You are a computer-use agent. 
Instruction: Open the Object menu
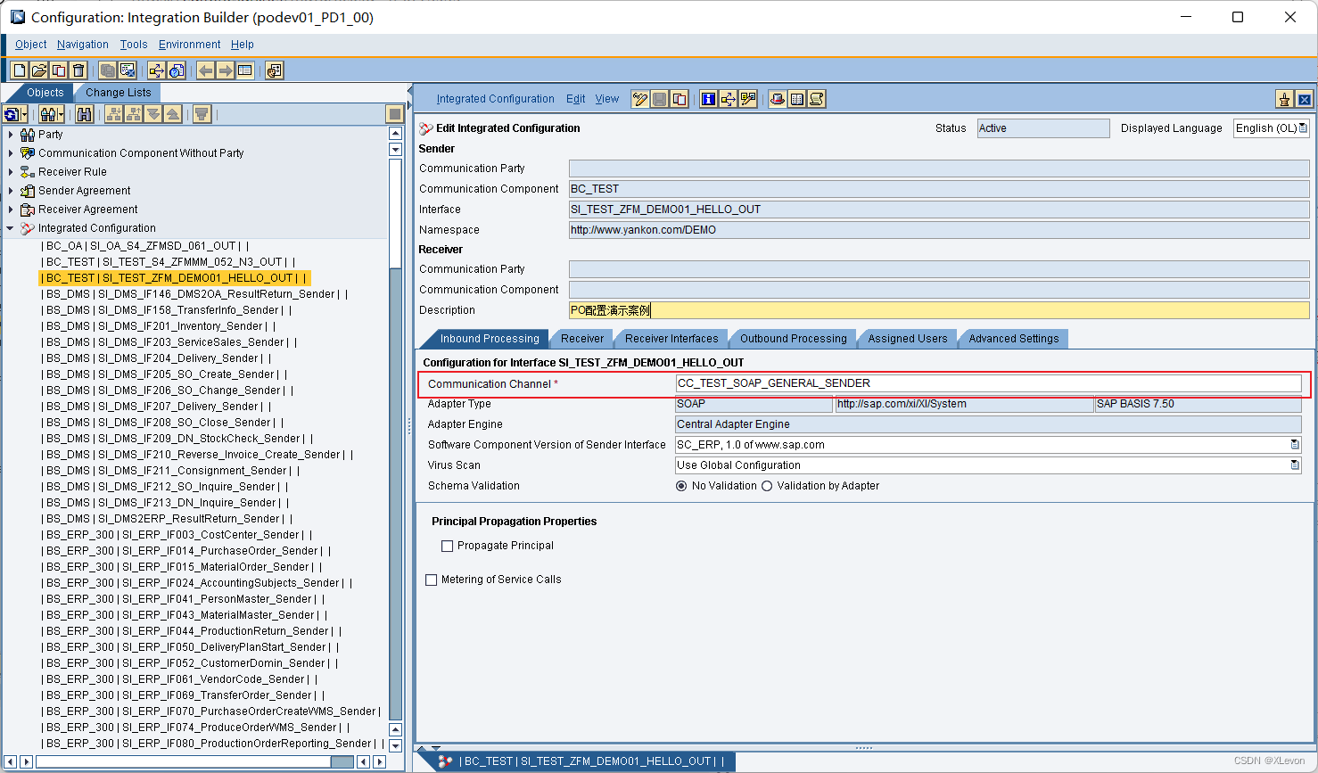coord(30,45)
